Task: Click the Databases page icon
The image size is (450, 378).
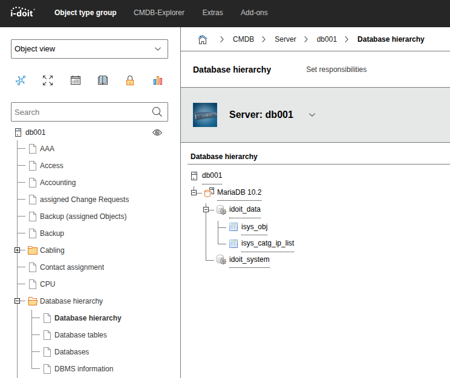Action: click(x=47, y=352)
